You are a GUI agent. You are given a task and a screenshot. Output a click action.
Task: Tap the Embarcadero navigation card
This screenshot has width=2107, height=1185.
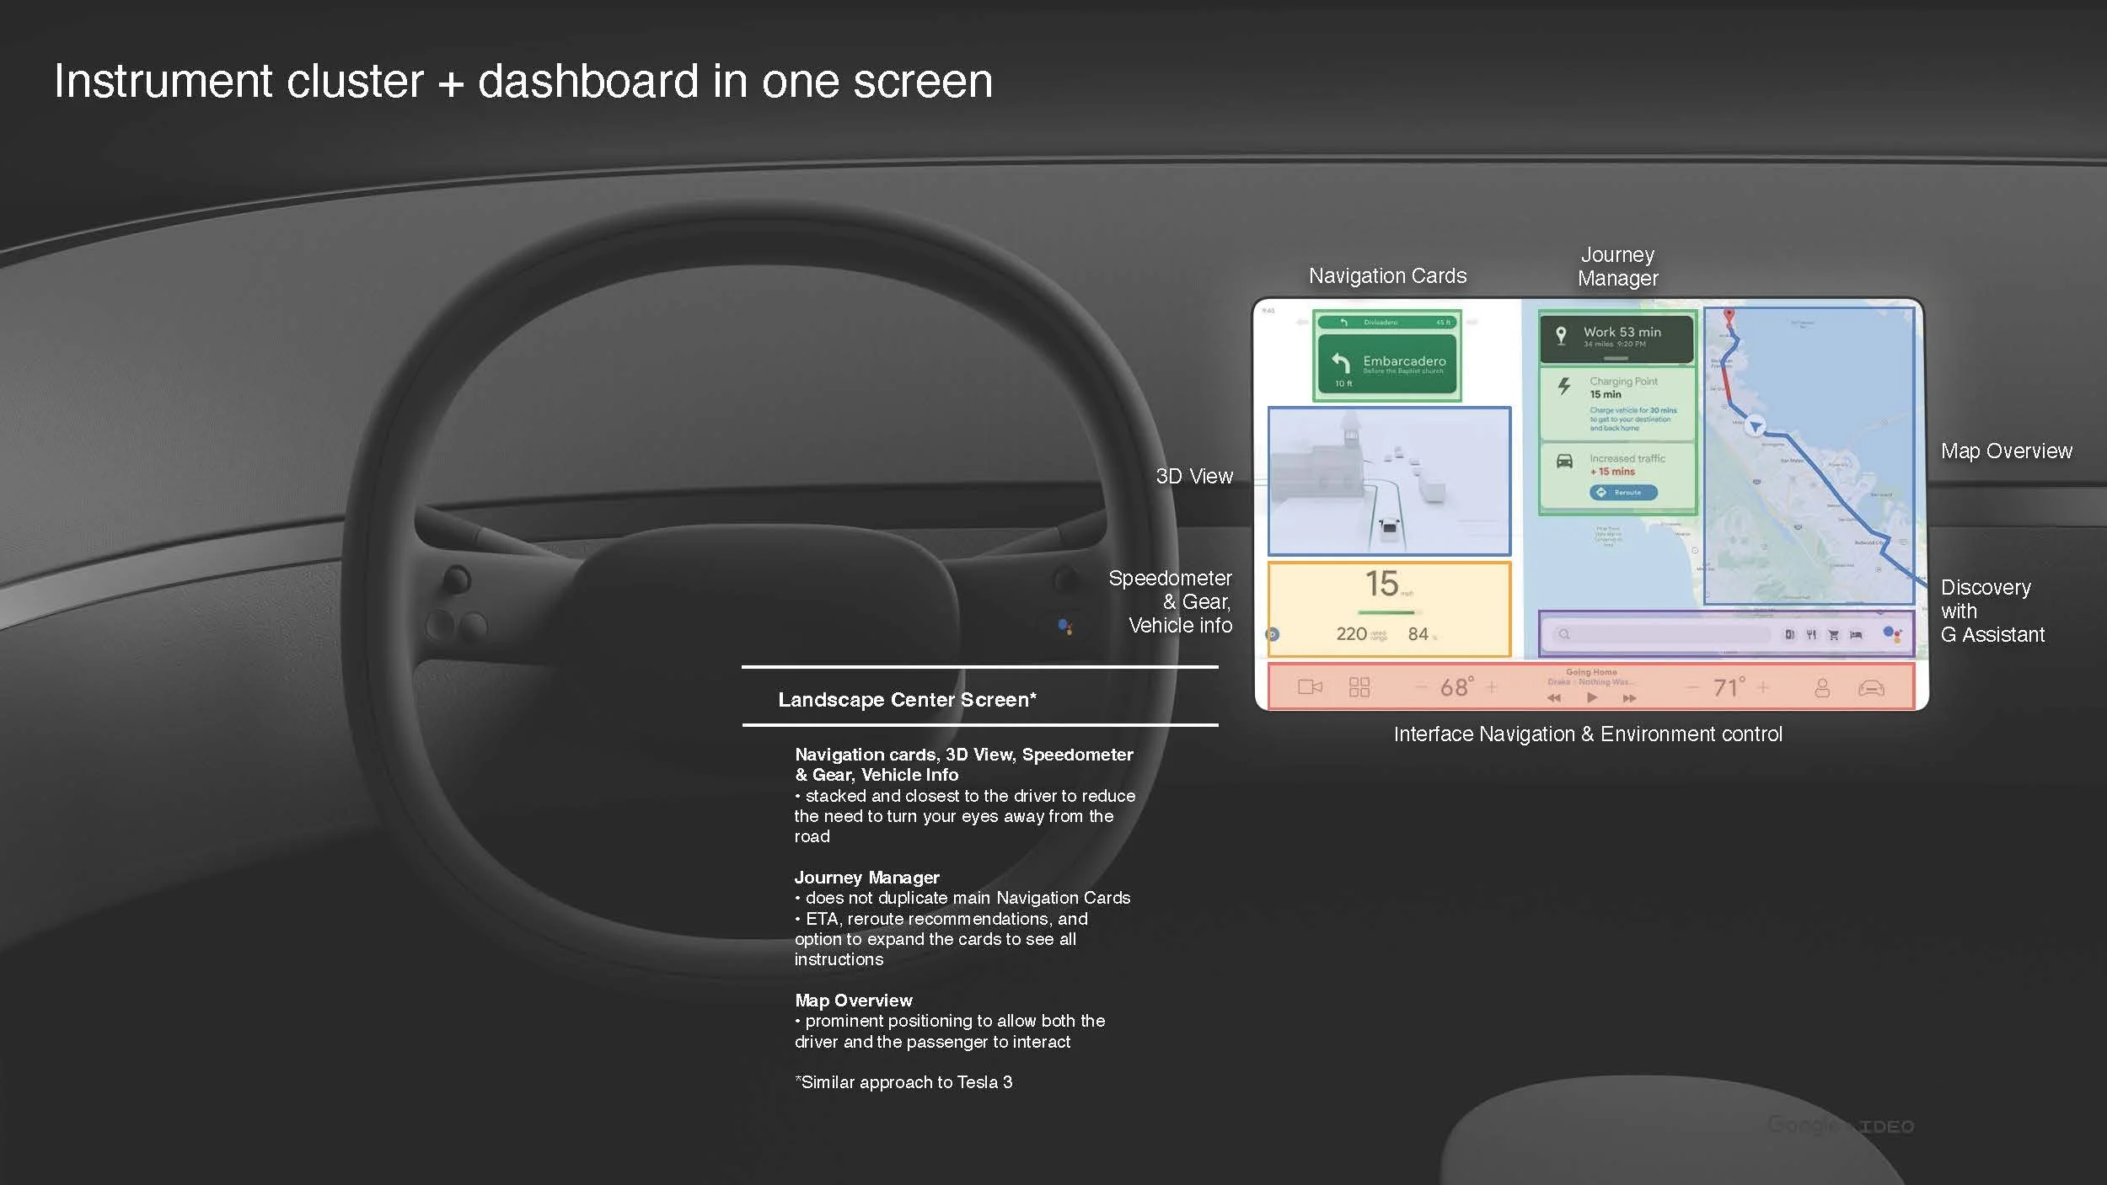tap(1387, 366)
